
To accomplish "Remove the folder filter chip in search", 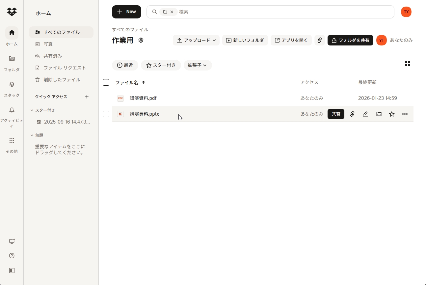I will click(172, 12).
